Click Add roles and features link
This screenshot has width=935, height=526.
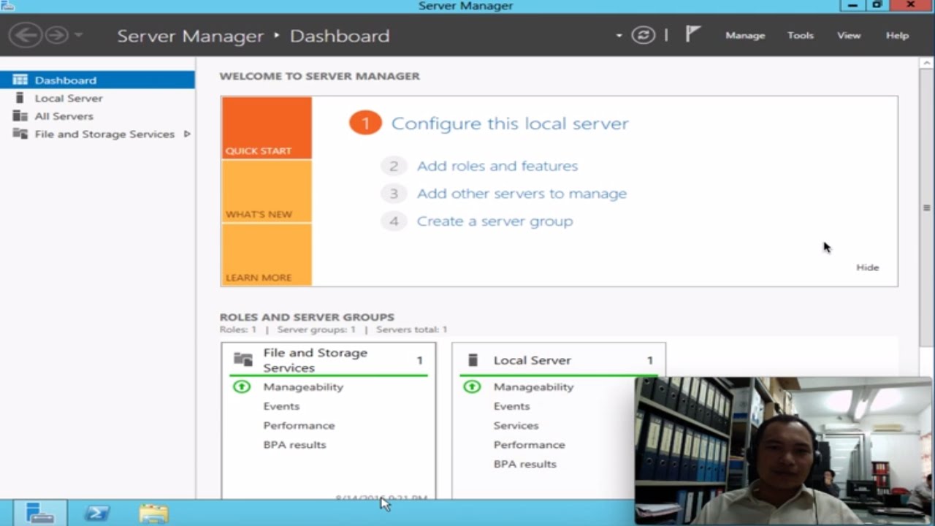pyautogui.click(x=497, y=166)
